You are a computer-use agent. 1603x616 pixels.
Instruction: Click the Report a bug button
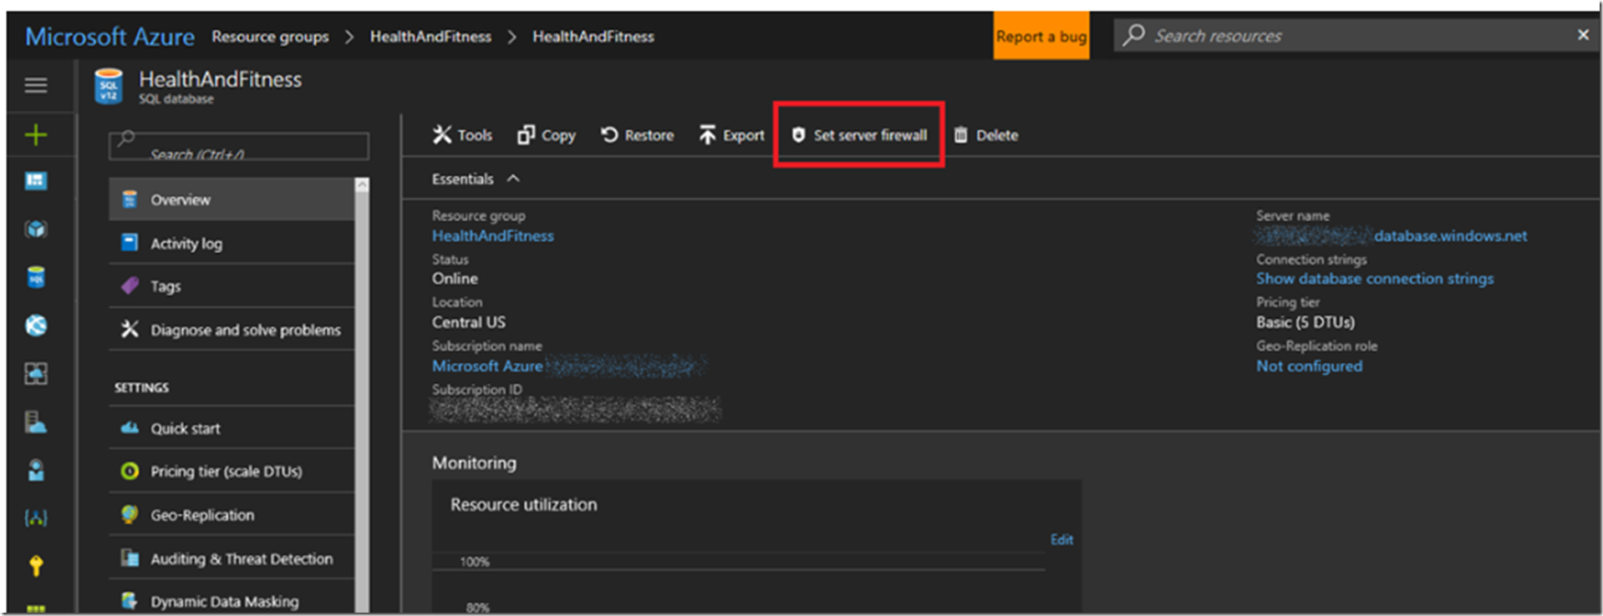(1041, 36)
